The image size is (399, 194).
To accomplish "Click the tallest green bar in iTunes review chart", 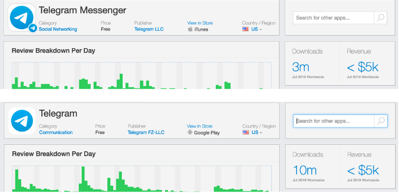I will coord(121,81).
